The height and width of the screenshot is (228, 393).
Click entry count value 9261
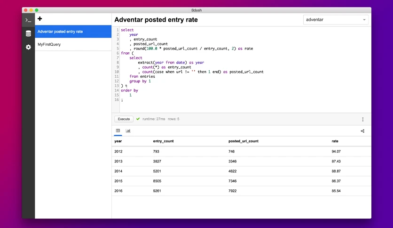[x=157, y=191]
